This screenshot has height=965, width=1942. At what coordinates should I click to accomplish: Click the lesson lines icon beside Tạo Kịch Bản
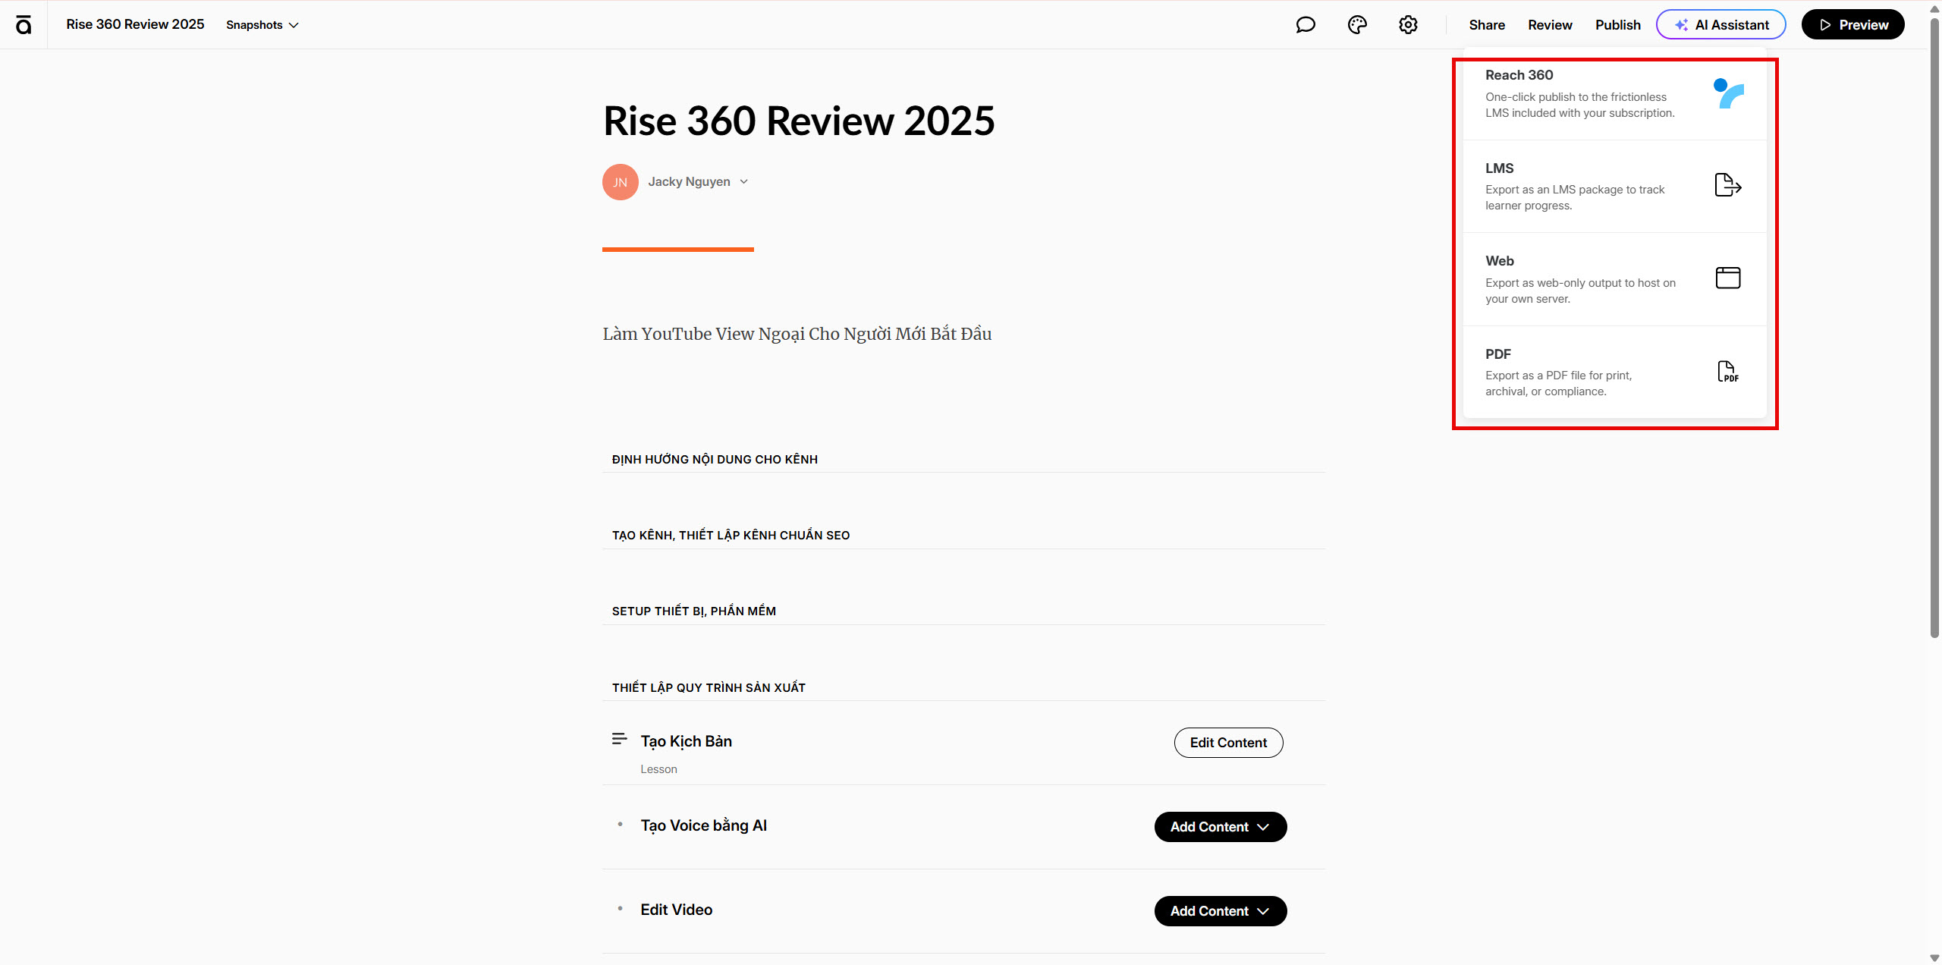(619, 739)
